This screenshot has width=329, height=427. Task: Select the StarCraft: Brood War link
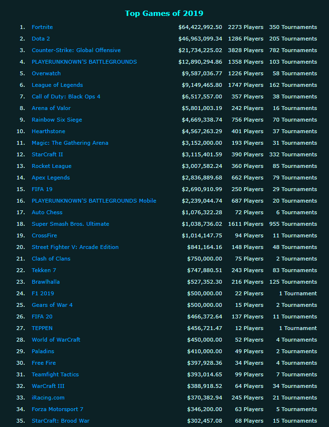point(60,421)
